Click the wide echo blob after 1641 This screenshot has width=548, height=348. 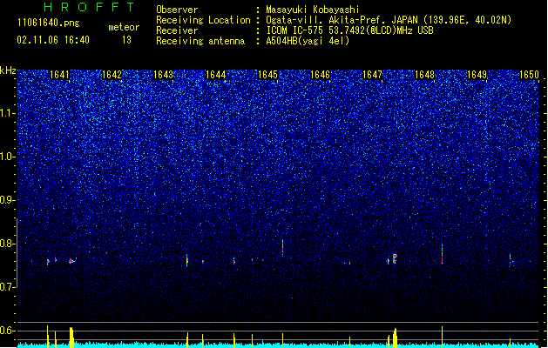pos(71,261)
